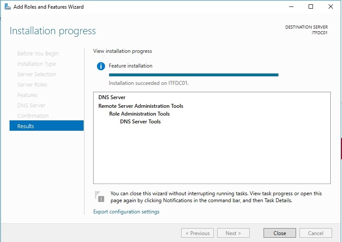Click Remote Server Administration Tools entry
The height and width of the screenshot is (242, 342).
tap(141, 106)
